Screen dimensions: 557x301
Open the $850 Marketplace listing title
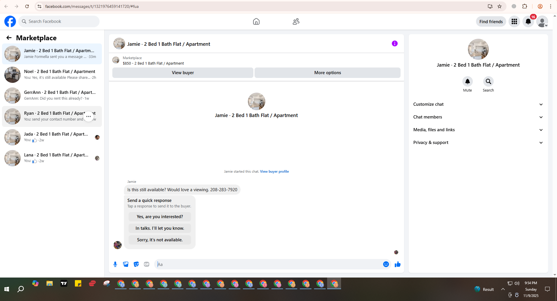tap(153, 63)
